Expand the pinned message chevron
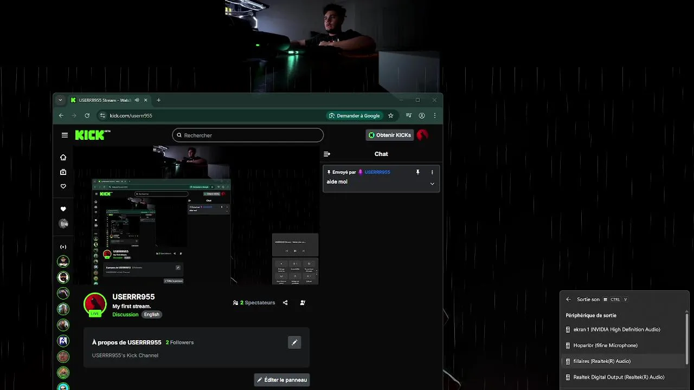Screen dimensions: 694x390 pos(432,184)
